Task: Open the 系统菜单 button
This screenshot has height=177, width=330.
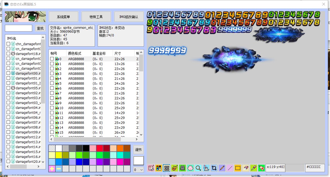Action: [64, 17]
